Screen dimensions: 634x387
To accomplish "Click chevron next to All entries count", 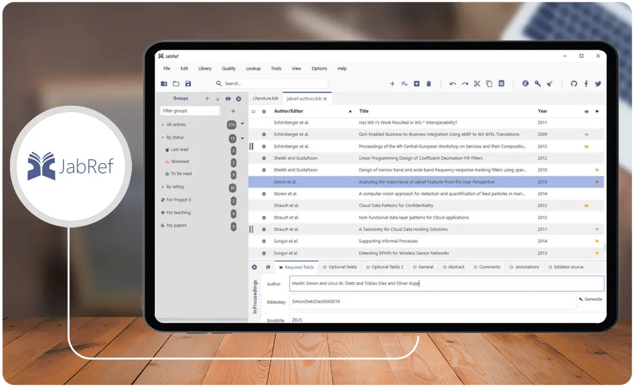I will [x=243, y=124].
